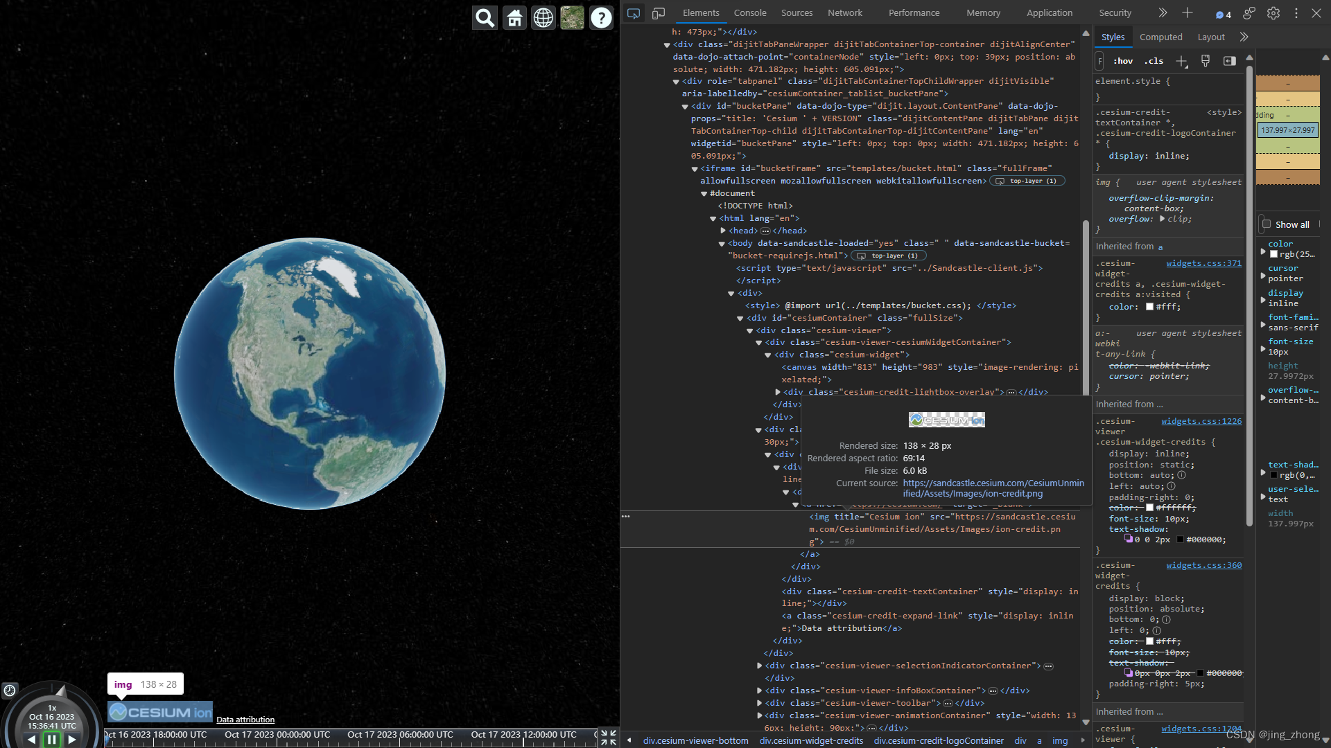Open DevTools settings gear
The height and width of the screenshot is (748, 1331).
click(x=1273, y=13)
